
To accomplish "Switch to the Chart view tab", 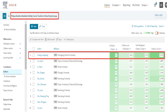I will pos(42,26).
